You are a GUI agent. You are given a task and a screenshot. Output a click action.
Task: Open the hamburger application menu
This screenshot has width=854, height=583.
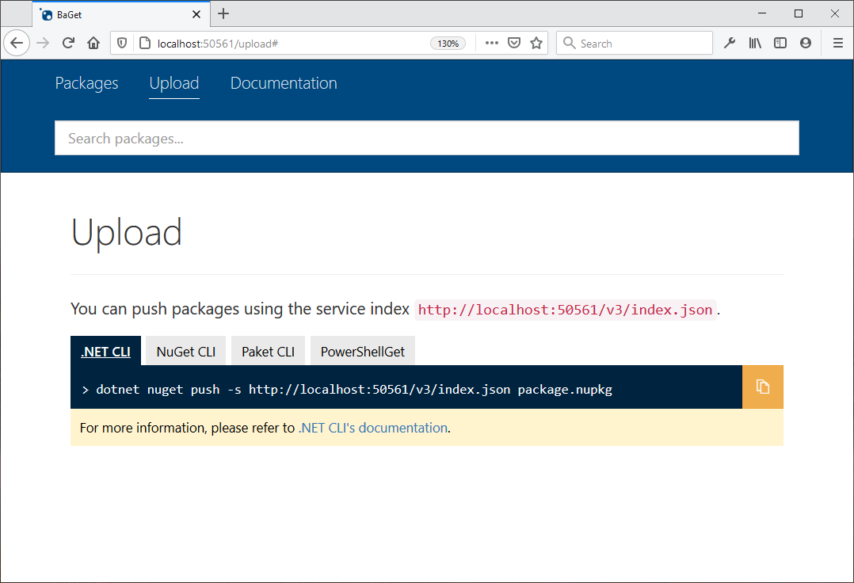point(838,43)
